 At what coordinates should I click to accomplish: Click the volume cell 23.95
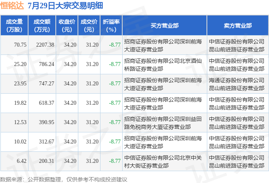click(x=20, y=84)
